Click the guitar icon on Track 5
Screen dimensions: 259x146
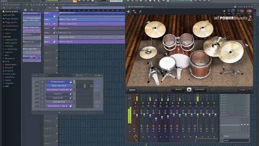pos(54,33)
